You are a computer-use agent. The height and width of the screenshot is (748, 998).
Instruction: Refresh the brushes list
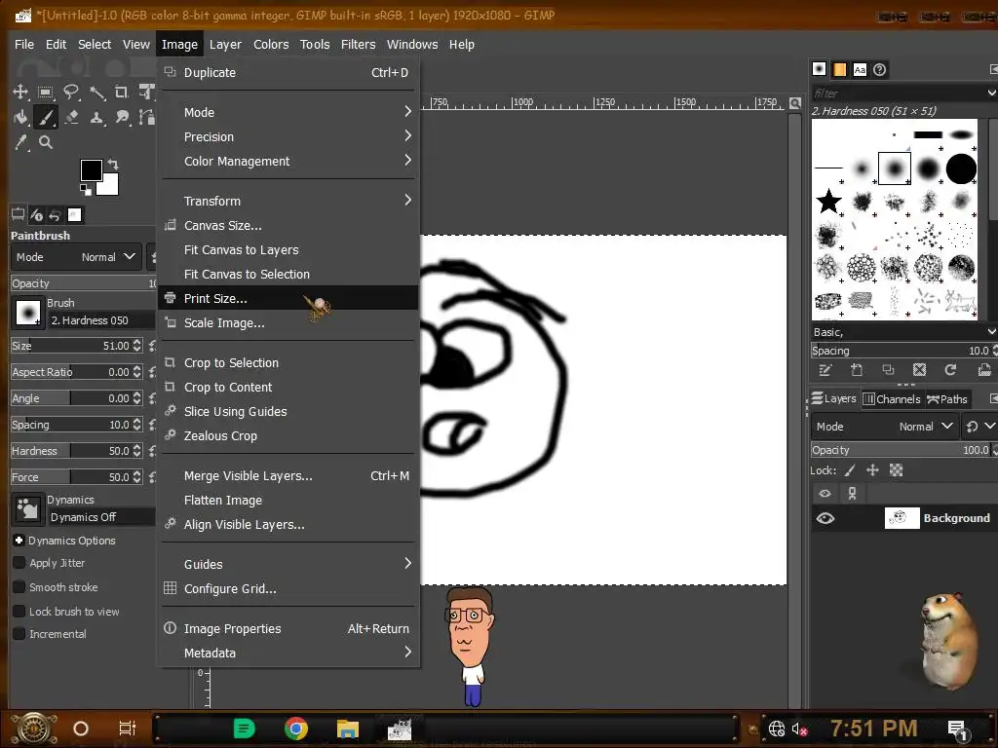point(950,370)
